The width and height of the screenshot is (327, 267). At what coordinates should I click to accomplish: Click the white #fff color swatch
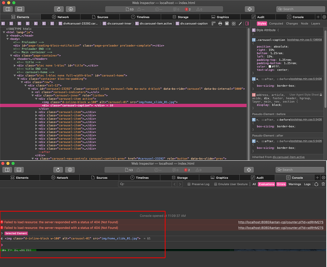[x=270, y=66]
